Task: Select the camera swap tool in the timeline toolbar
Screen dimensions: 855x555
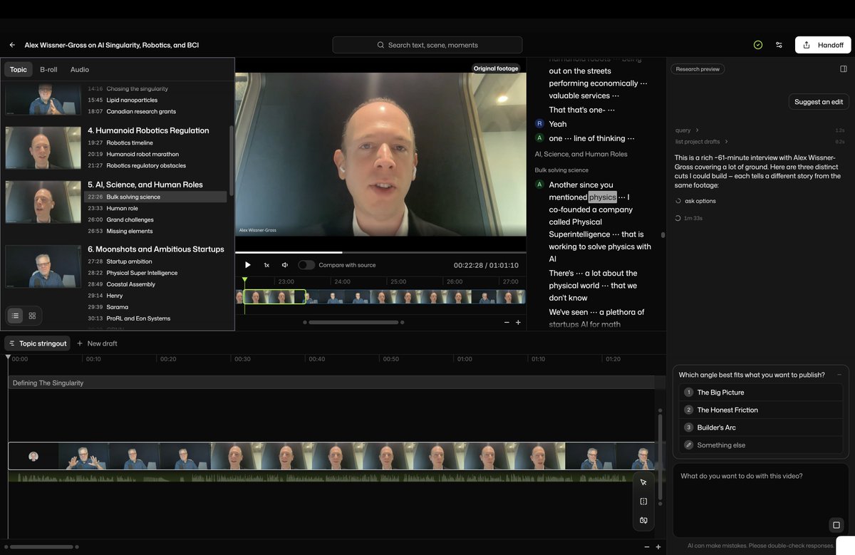Action: (643, 521)
